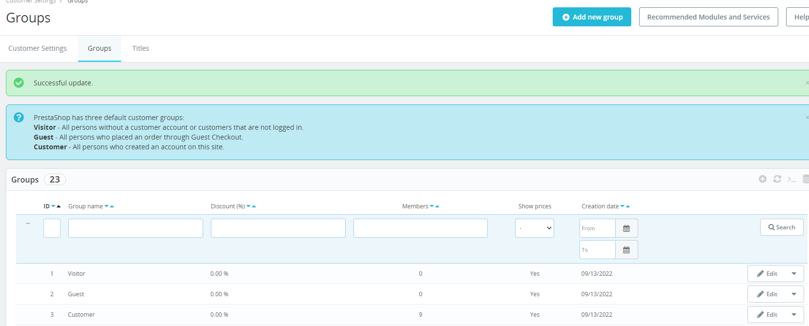Viewport: 809px width, 326px height.
Task: Focus the Group name filter field
Action: coord(136,228)
